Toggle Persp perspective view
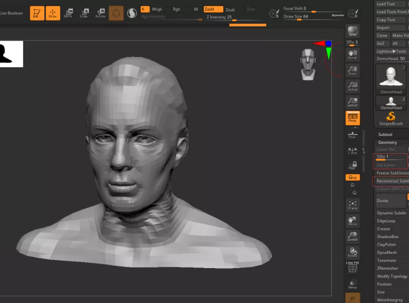 tap(353, 118)
